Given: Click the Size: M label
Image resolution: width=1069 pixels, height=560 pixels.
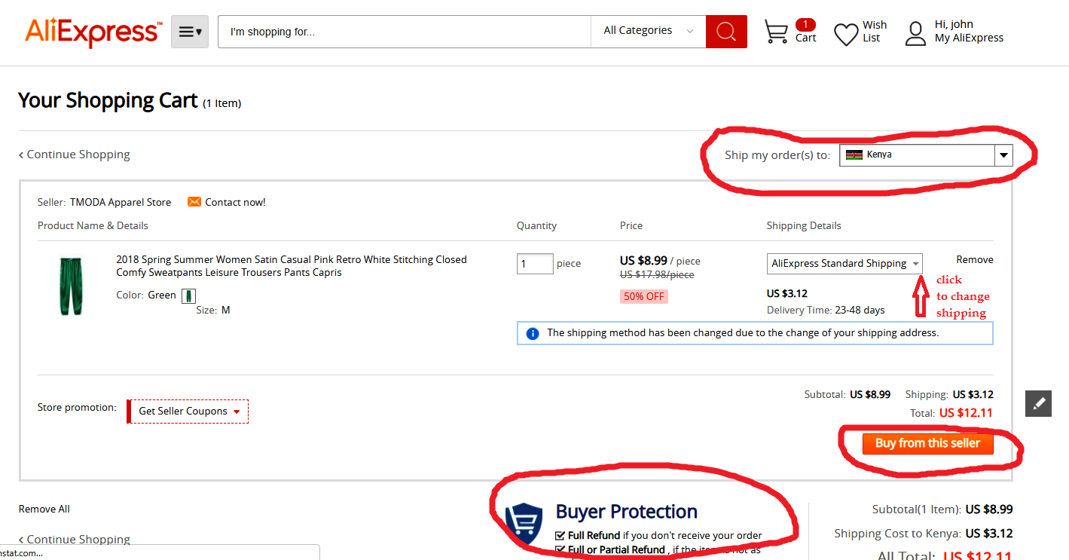Looking at the screenshot, I should point(213,310).
